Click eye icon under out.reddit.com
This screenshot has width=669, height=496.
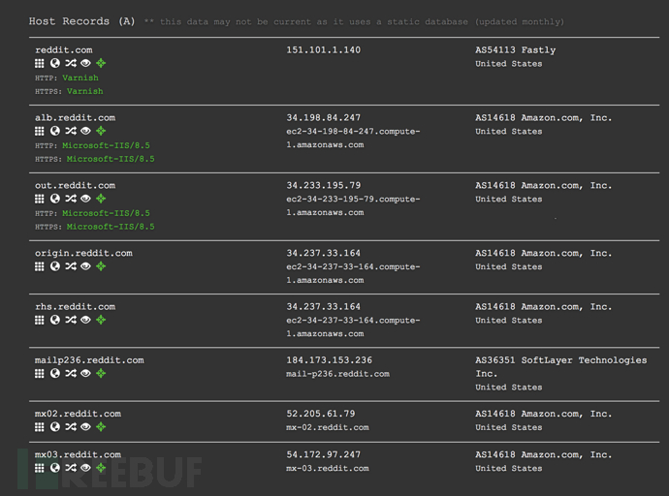[85, 199]
